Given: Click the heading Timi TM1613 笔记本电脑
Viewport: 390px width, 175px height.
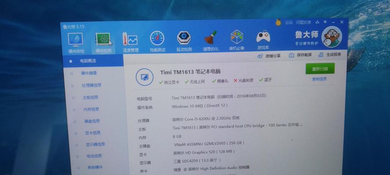Looking at the screenshot, I should point(190,72).
